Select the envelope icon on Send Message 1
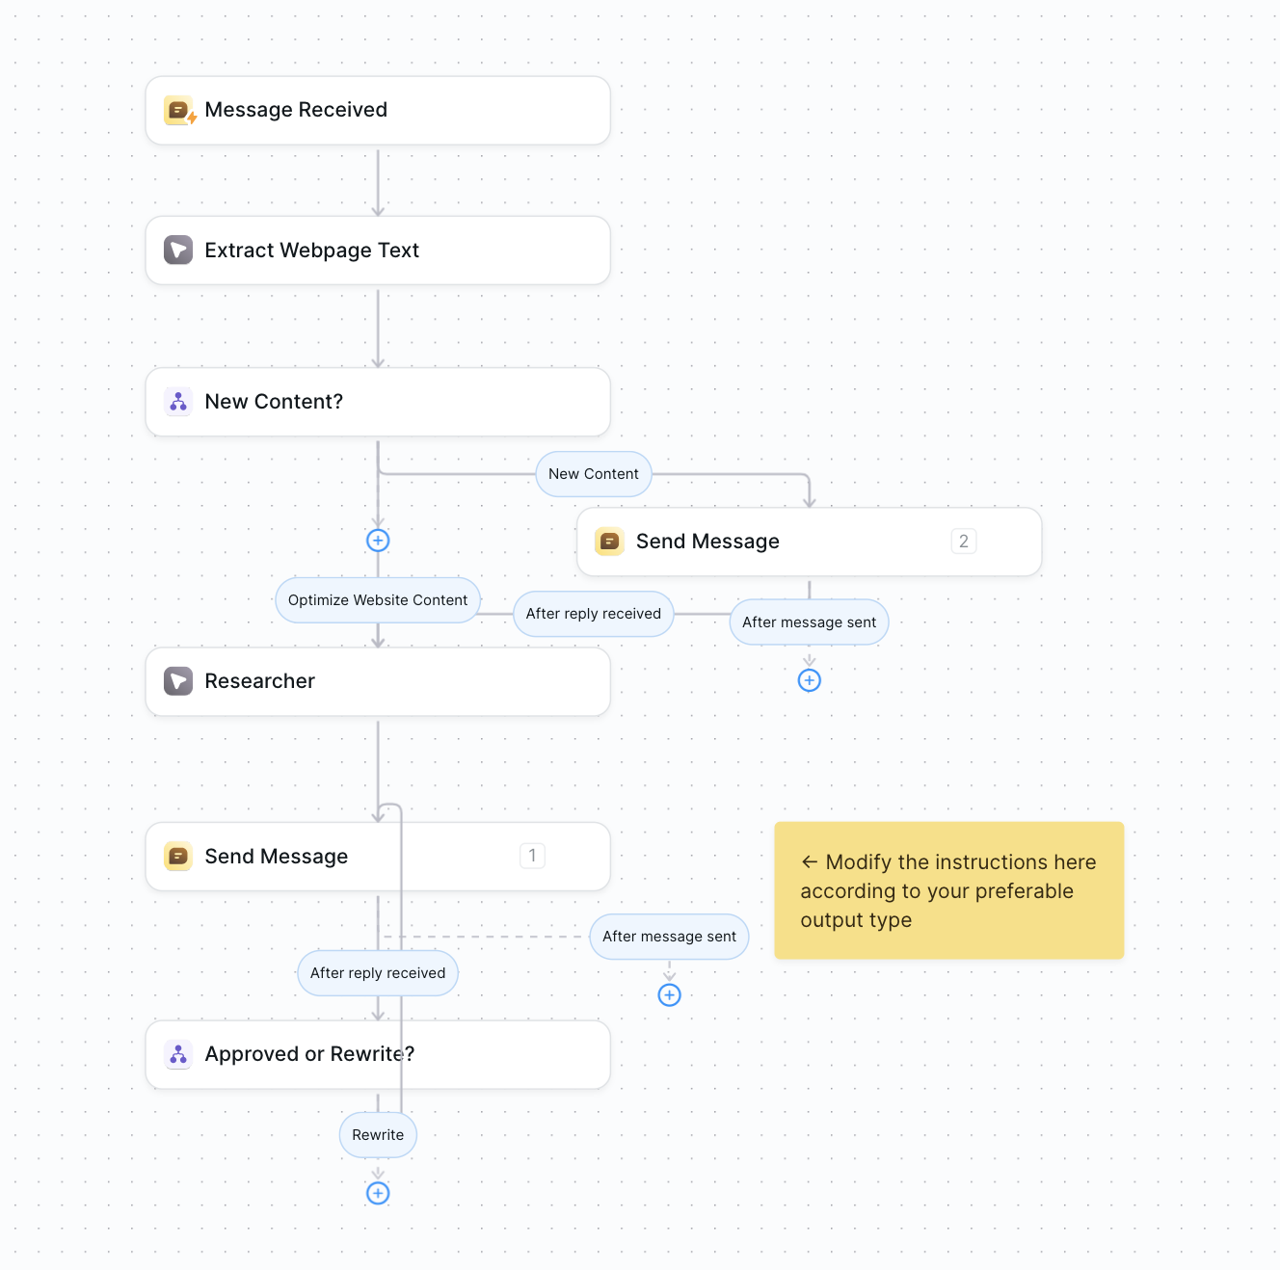This screenshot has height=1270, width=1280. click(x=178, y=856)
